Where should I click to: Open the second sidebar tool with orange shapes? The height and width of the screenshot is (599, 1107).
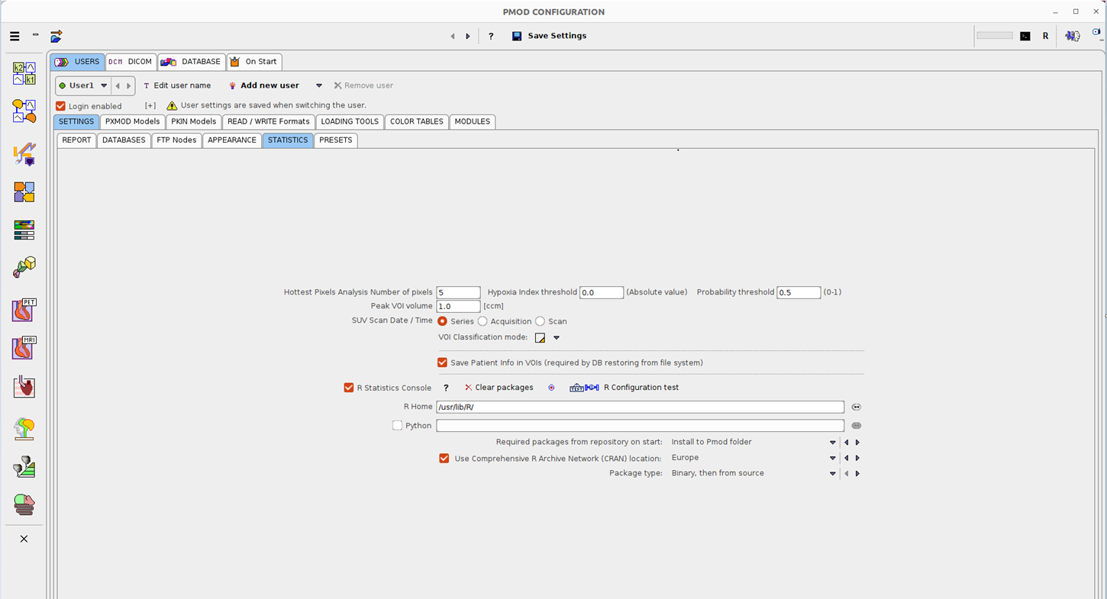coord(24,111)
